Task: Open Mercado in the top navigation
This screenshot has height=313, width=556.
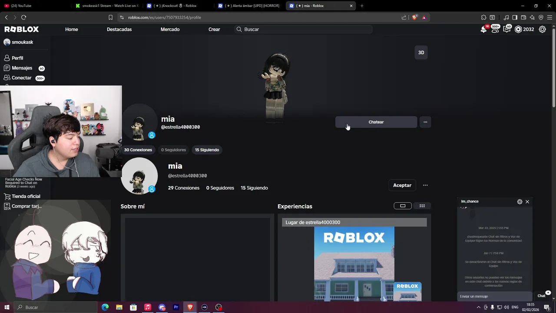Action: click(170, 29)
